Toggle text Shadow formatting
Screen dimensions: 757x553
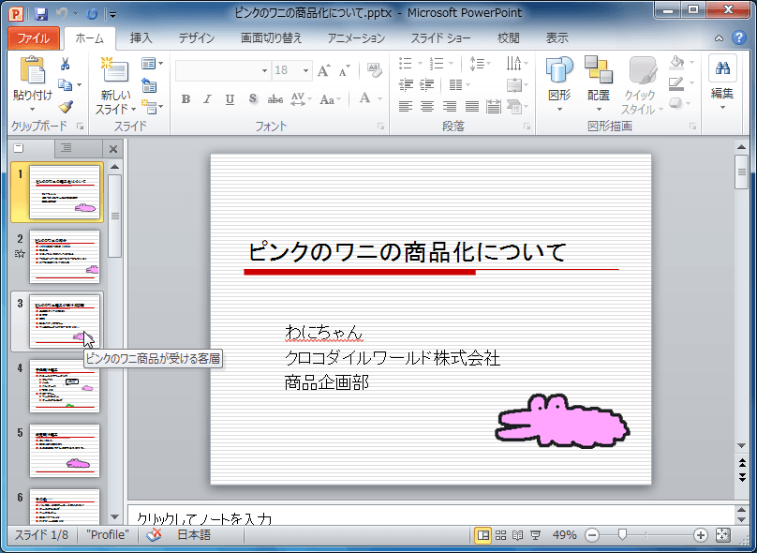pyautogui.click(x=253, y=99)
